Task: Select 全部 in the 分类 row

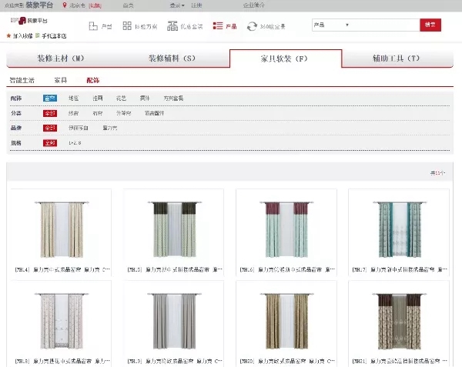Action: coord(50,113)
